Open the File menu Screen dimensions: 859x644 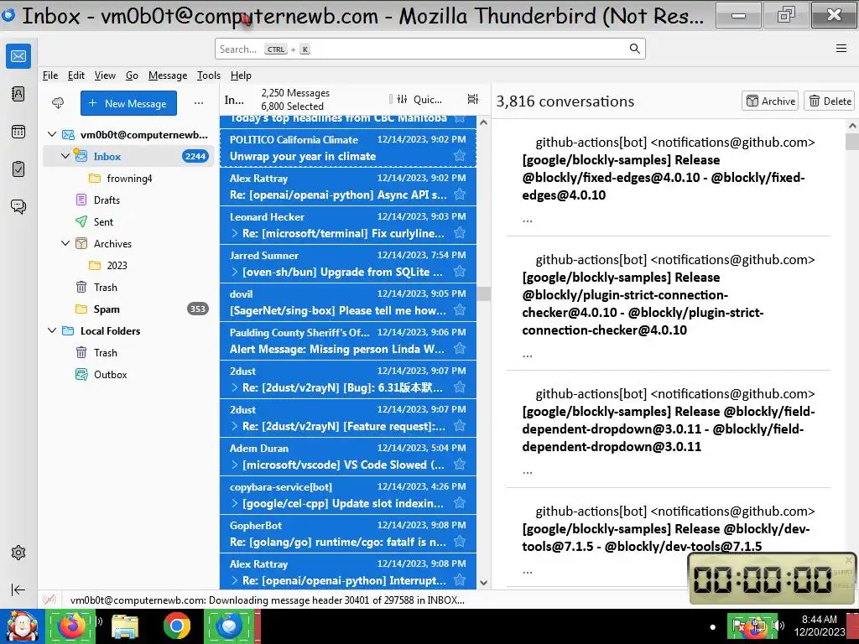(x=50, y=75)
